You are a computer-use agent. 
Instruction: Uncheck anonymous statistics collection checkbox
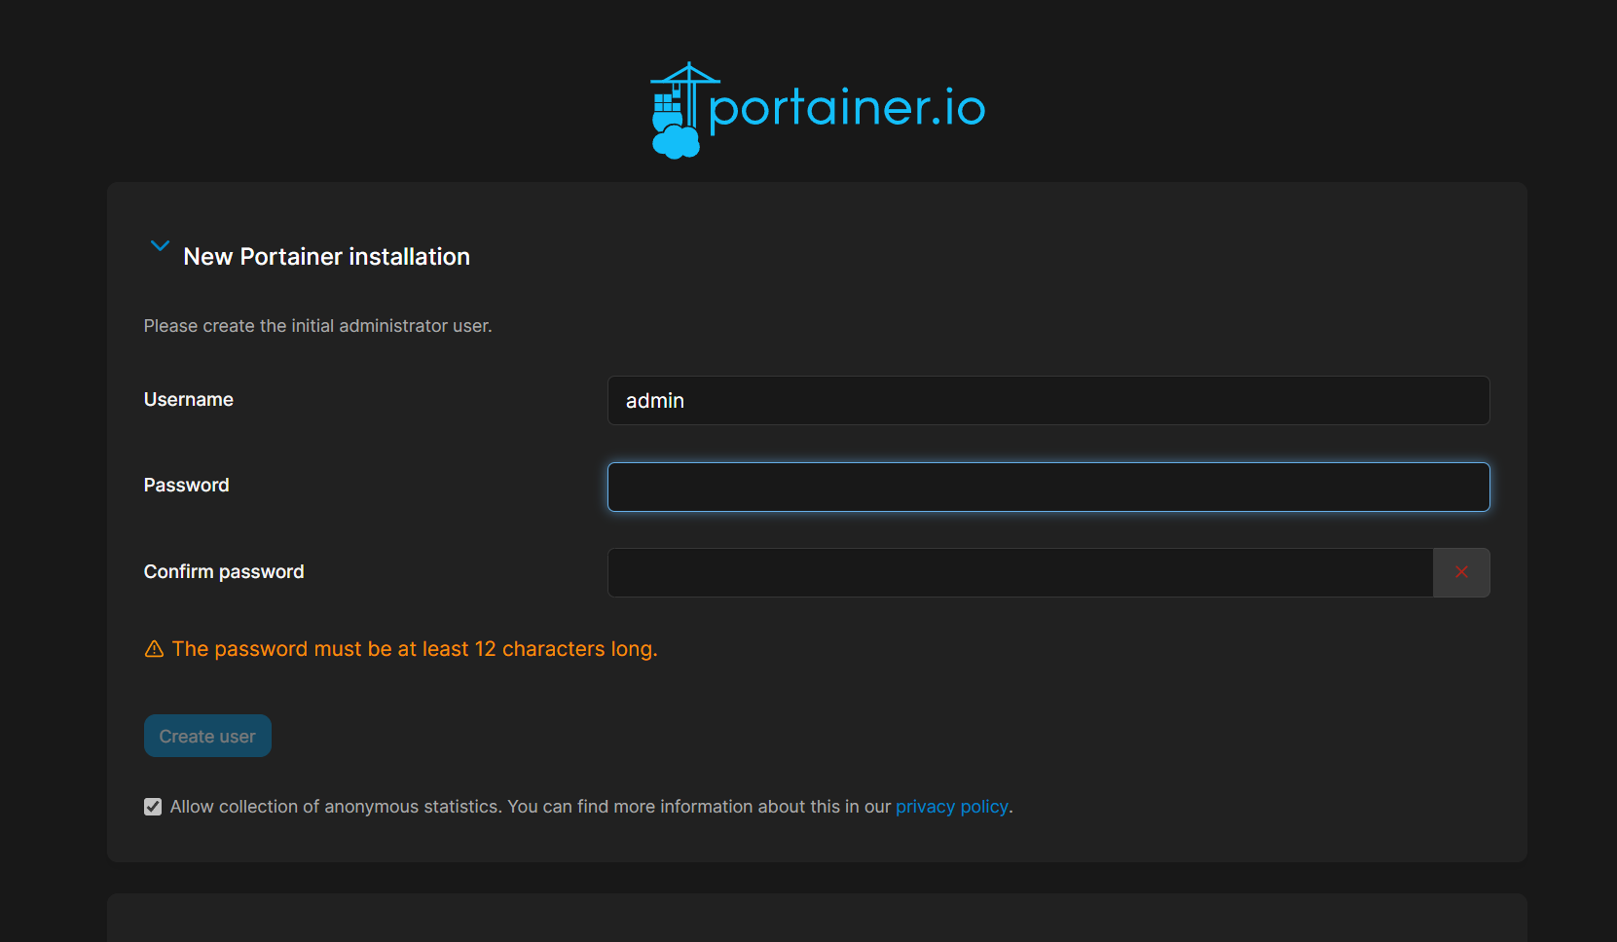[x=153, y=807]
